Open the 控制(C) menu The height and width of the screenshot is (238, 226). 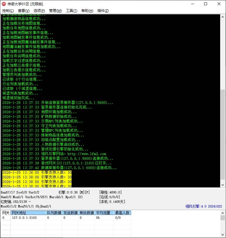pyautogui.click(x=8, y=11)
